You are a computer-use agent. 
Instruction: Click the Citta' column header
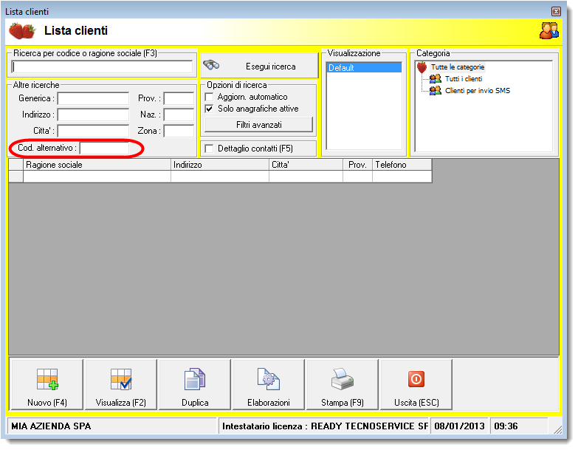[306, 166]
